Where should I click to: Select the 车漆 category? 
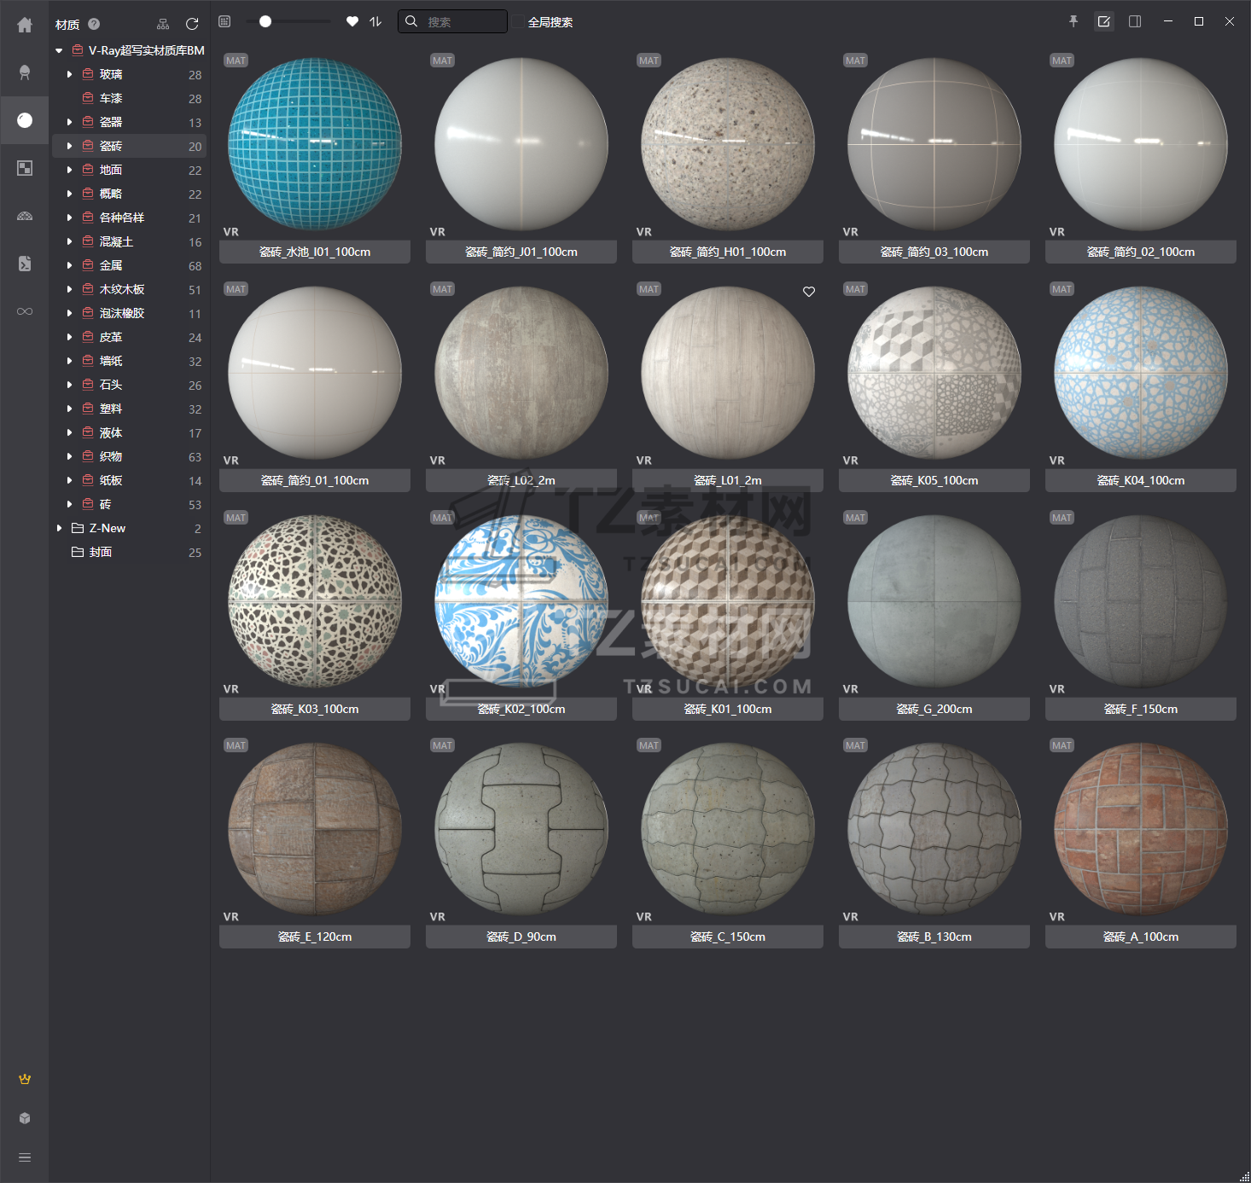point(130,98)
